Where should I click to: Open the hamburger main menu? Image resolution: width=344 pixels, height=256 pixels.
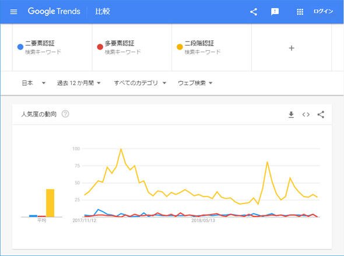13,12
